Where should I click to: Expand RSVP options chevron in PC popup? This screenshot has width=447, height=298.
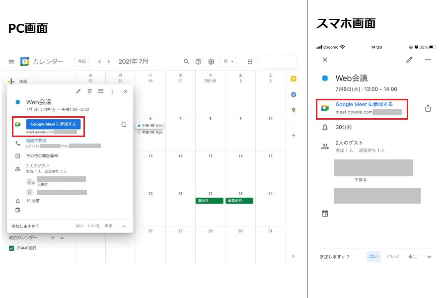point(124,226)
